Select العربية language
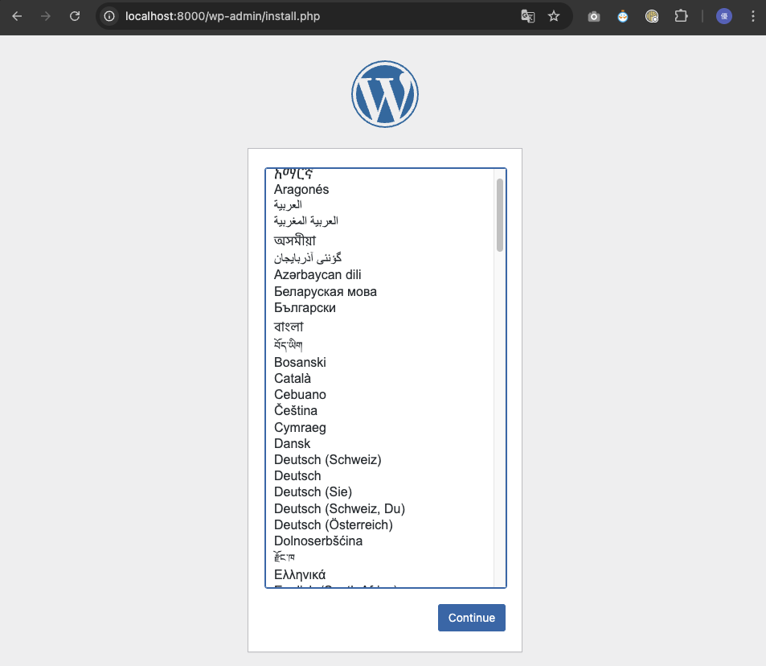 (x=379, y=205)
